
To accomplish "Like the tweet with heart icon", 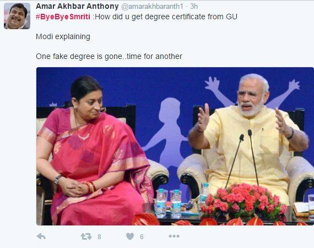I will (x=130, y=236).
